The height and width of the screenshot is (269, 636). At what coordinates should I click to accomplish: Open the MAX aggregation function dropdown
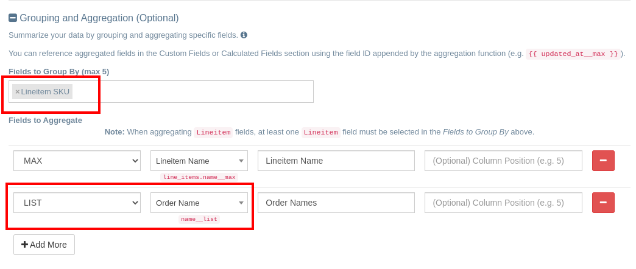point(77,161)
